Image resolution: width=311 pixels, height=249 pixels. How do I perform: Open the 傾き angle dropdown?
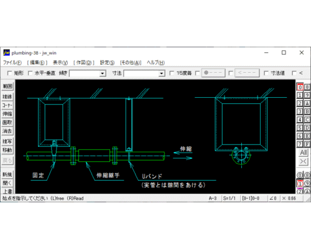102,73
